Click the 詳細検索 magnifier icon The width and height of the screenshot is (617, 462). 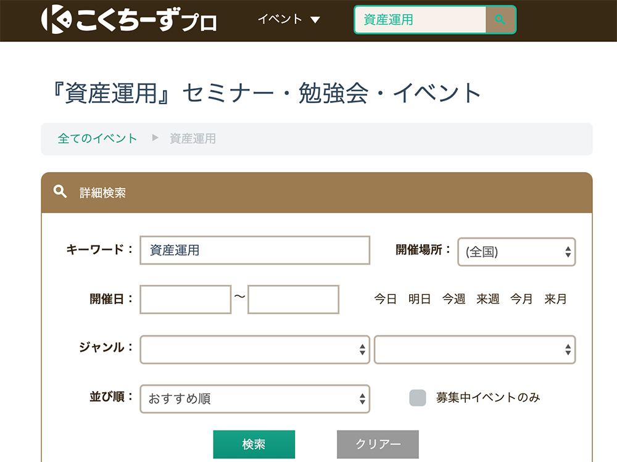[x=60, y=192]
